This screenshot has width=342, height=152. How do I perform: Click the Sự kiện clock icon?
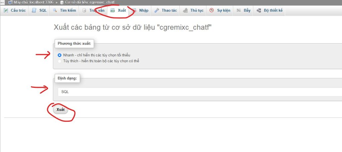pyautogui.click(x=212, y=11)
